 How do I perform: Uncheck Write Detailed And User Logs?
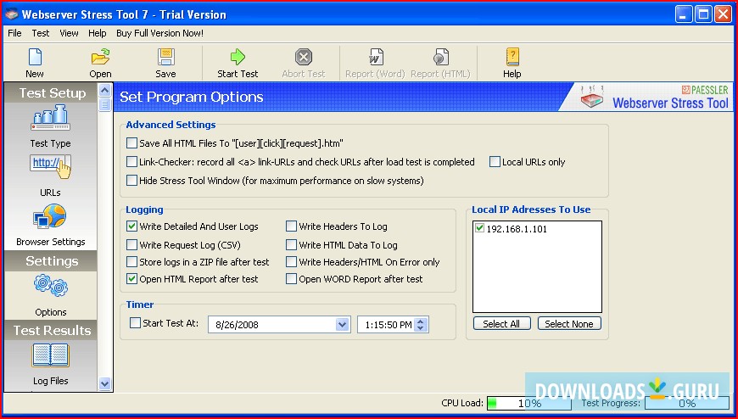click(131, 226)
